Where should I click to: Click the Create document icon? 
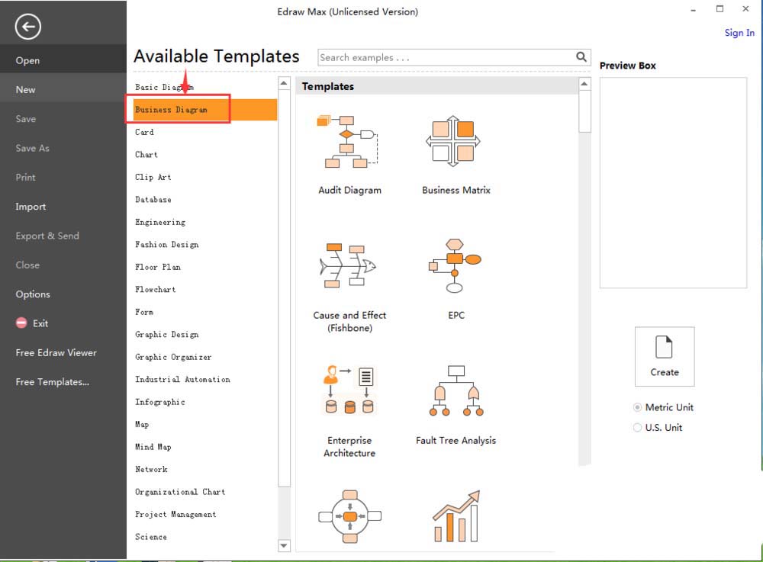665,356
